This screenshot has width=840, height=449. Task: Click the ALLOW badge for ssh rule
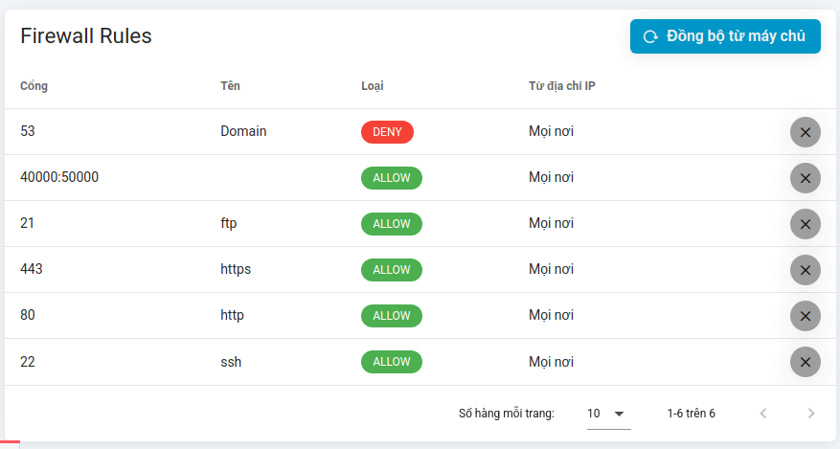[391, 362]
